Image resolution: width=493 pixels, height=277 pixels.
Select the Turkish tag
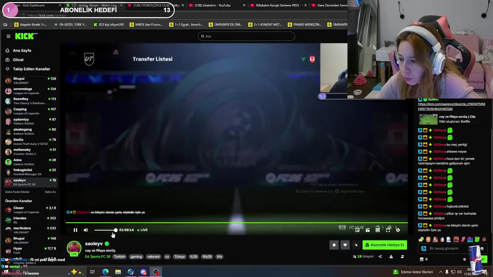point(119,257)
